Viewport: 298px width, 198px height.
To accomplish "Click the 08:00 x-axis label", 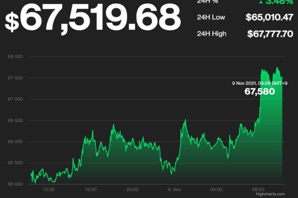I will click(258, 189).
